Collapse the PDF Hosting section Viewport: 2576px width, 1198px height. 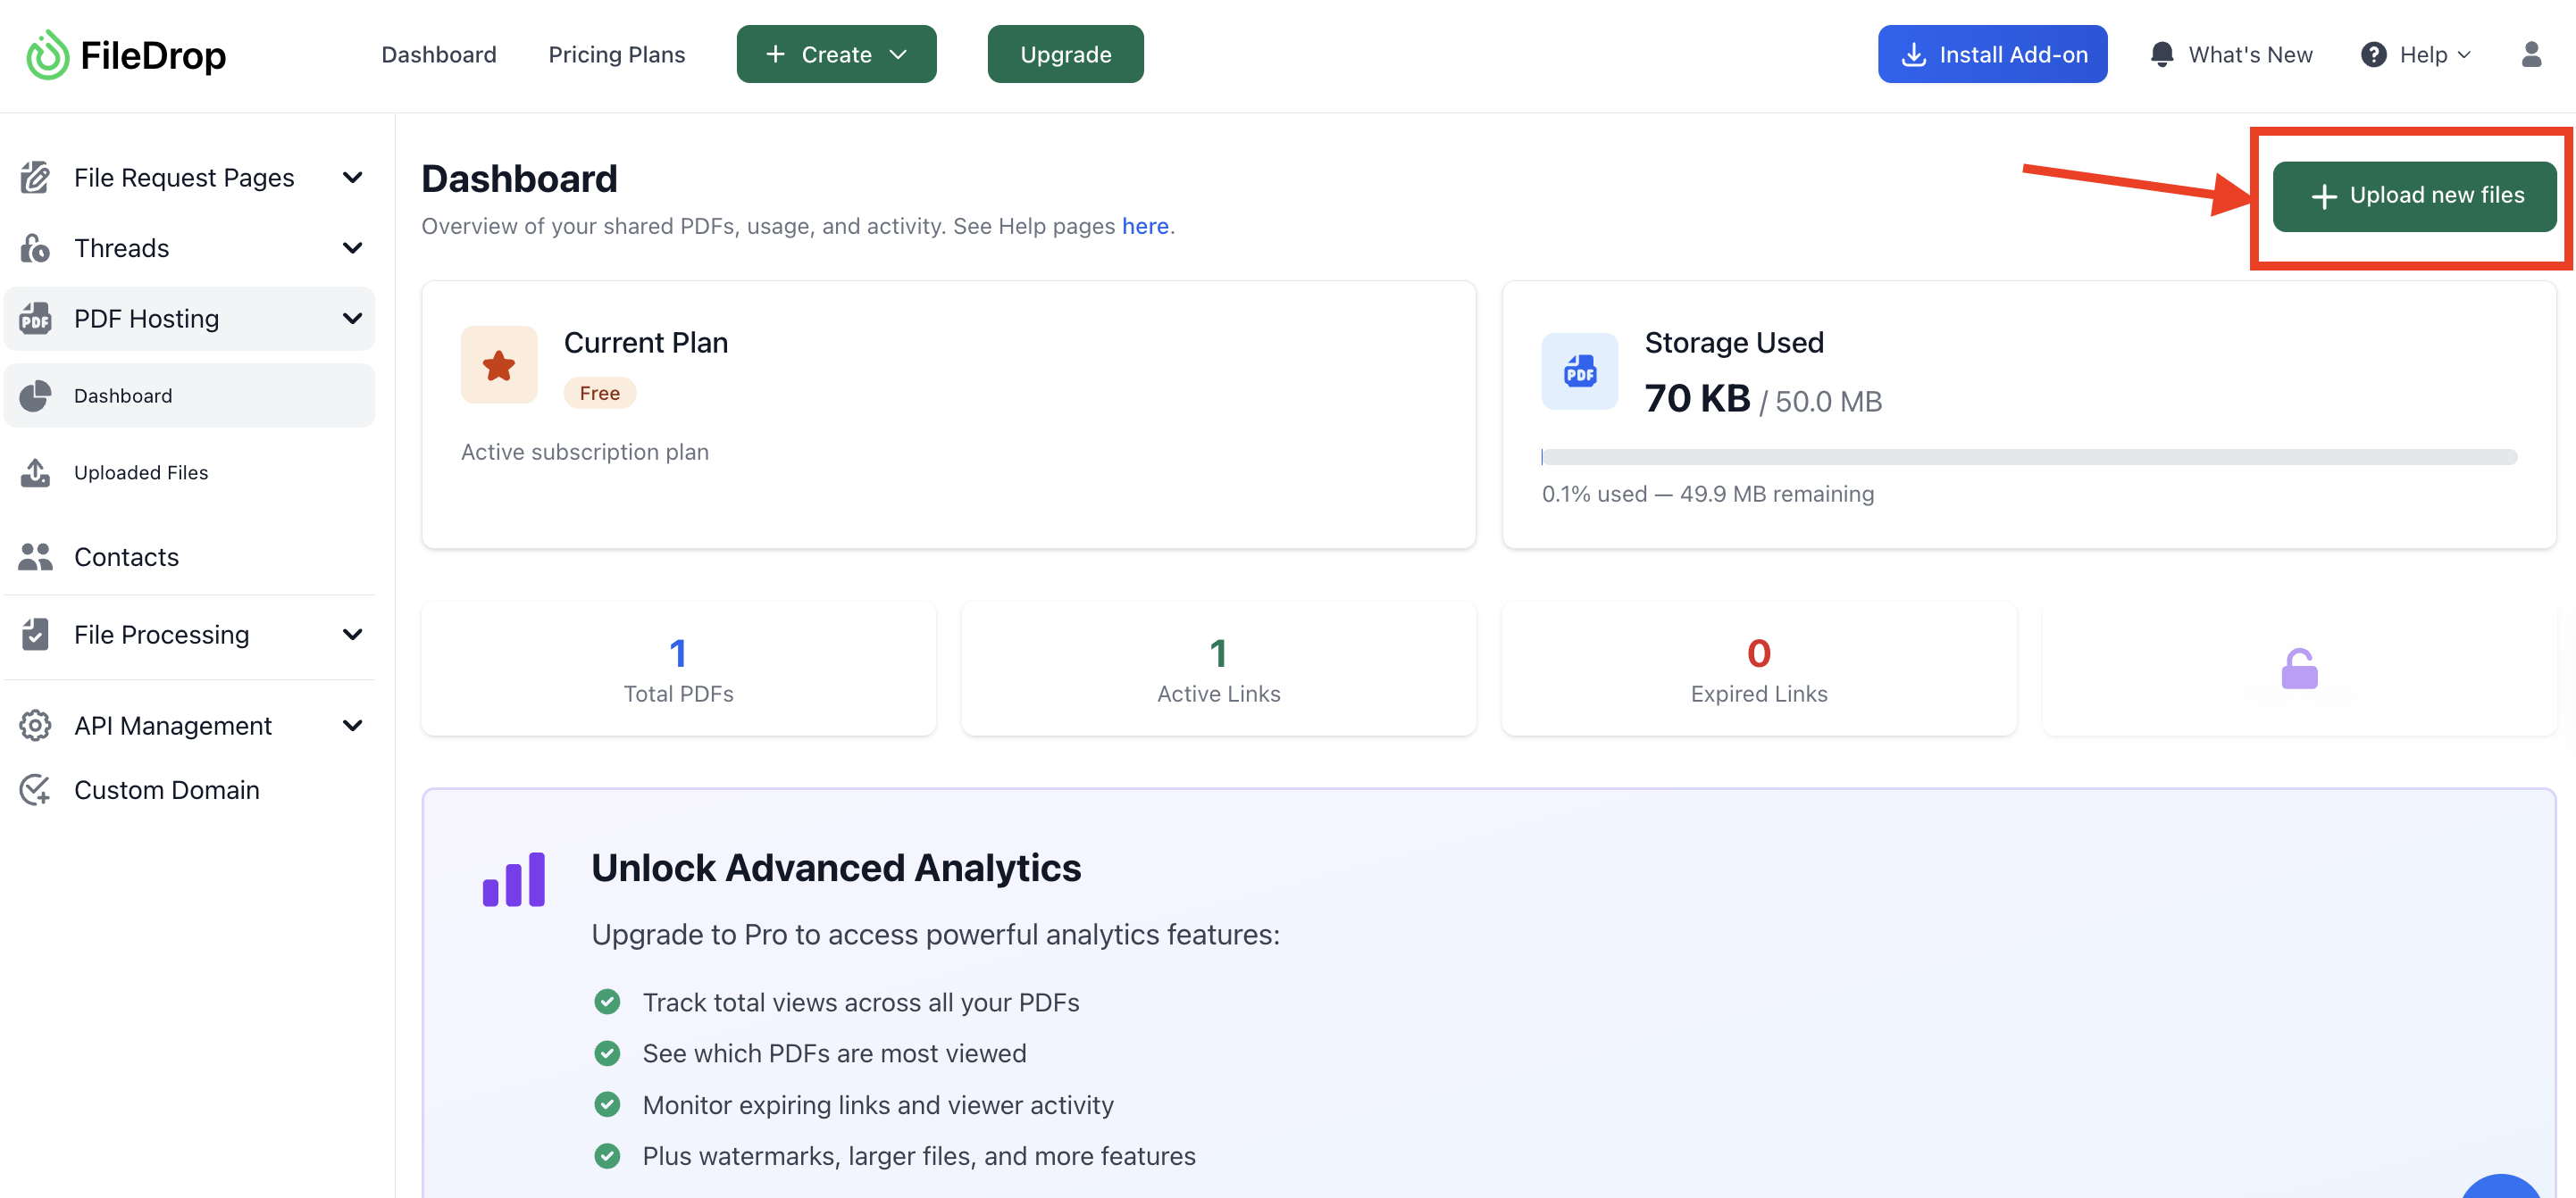(x=352, y=319)
